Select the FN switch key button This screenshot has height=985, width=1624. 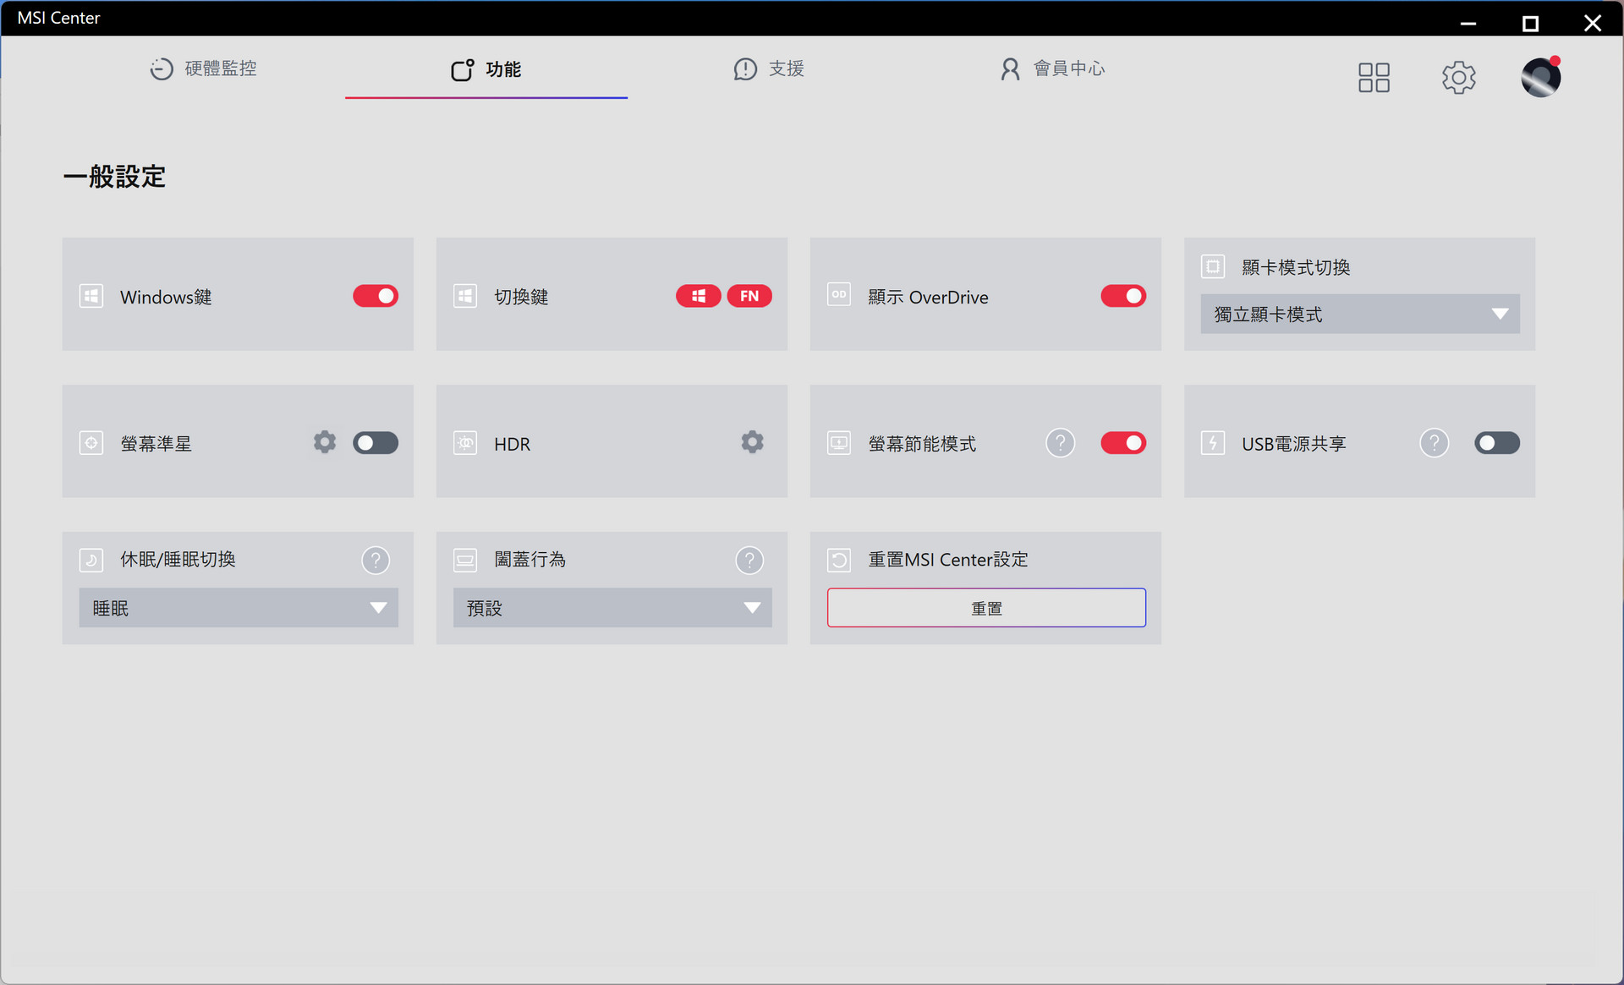pos(749,296)
